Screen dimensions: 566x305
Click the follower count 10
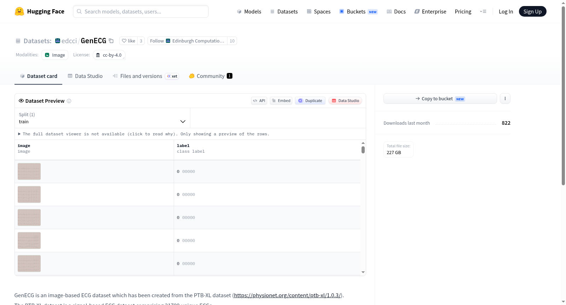click(x=232, y=41)
